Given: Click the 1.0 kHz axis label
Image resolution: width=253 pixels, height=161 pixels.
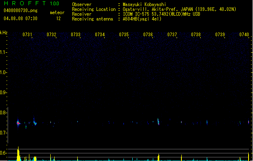Looking at the screenshot, I should [x=3, y=72].
